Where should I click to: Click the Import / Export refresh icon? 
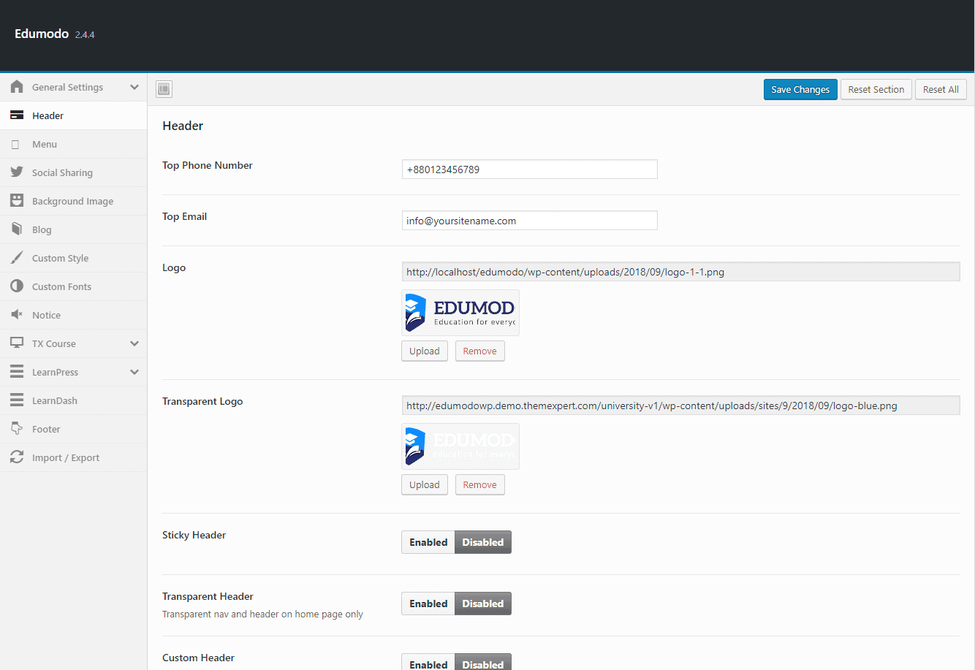click(x=17, y=457)
